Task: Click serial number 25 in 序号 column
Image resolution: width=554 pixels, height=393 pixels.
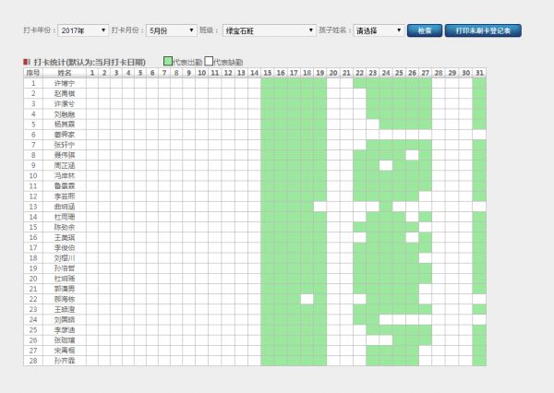Action: [x=33, y=329]
